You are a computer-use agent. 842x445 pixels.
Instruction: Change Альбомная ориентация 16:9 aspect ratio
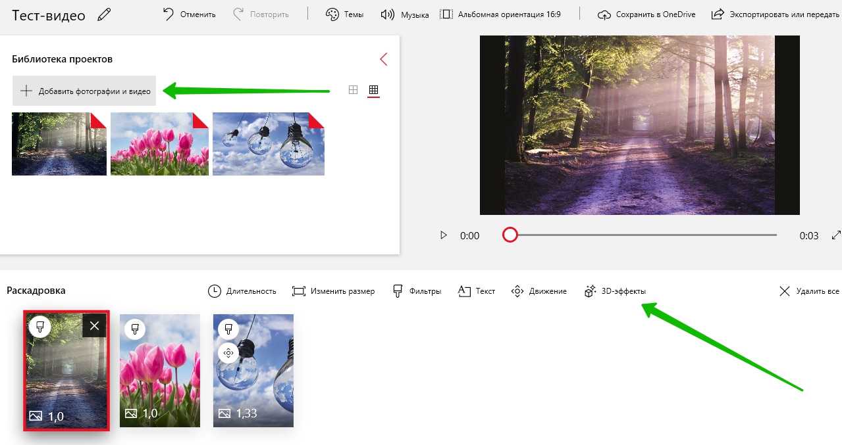500,14
